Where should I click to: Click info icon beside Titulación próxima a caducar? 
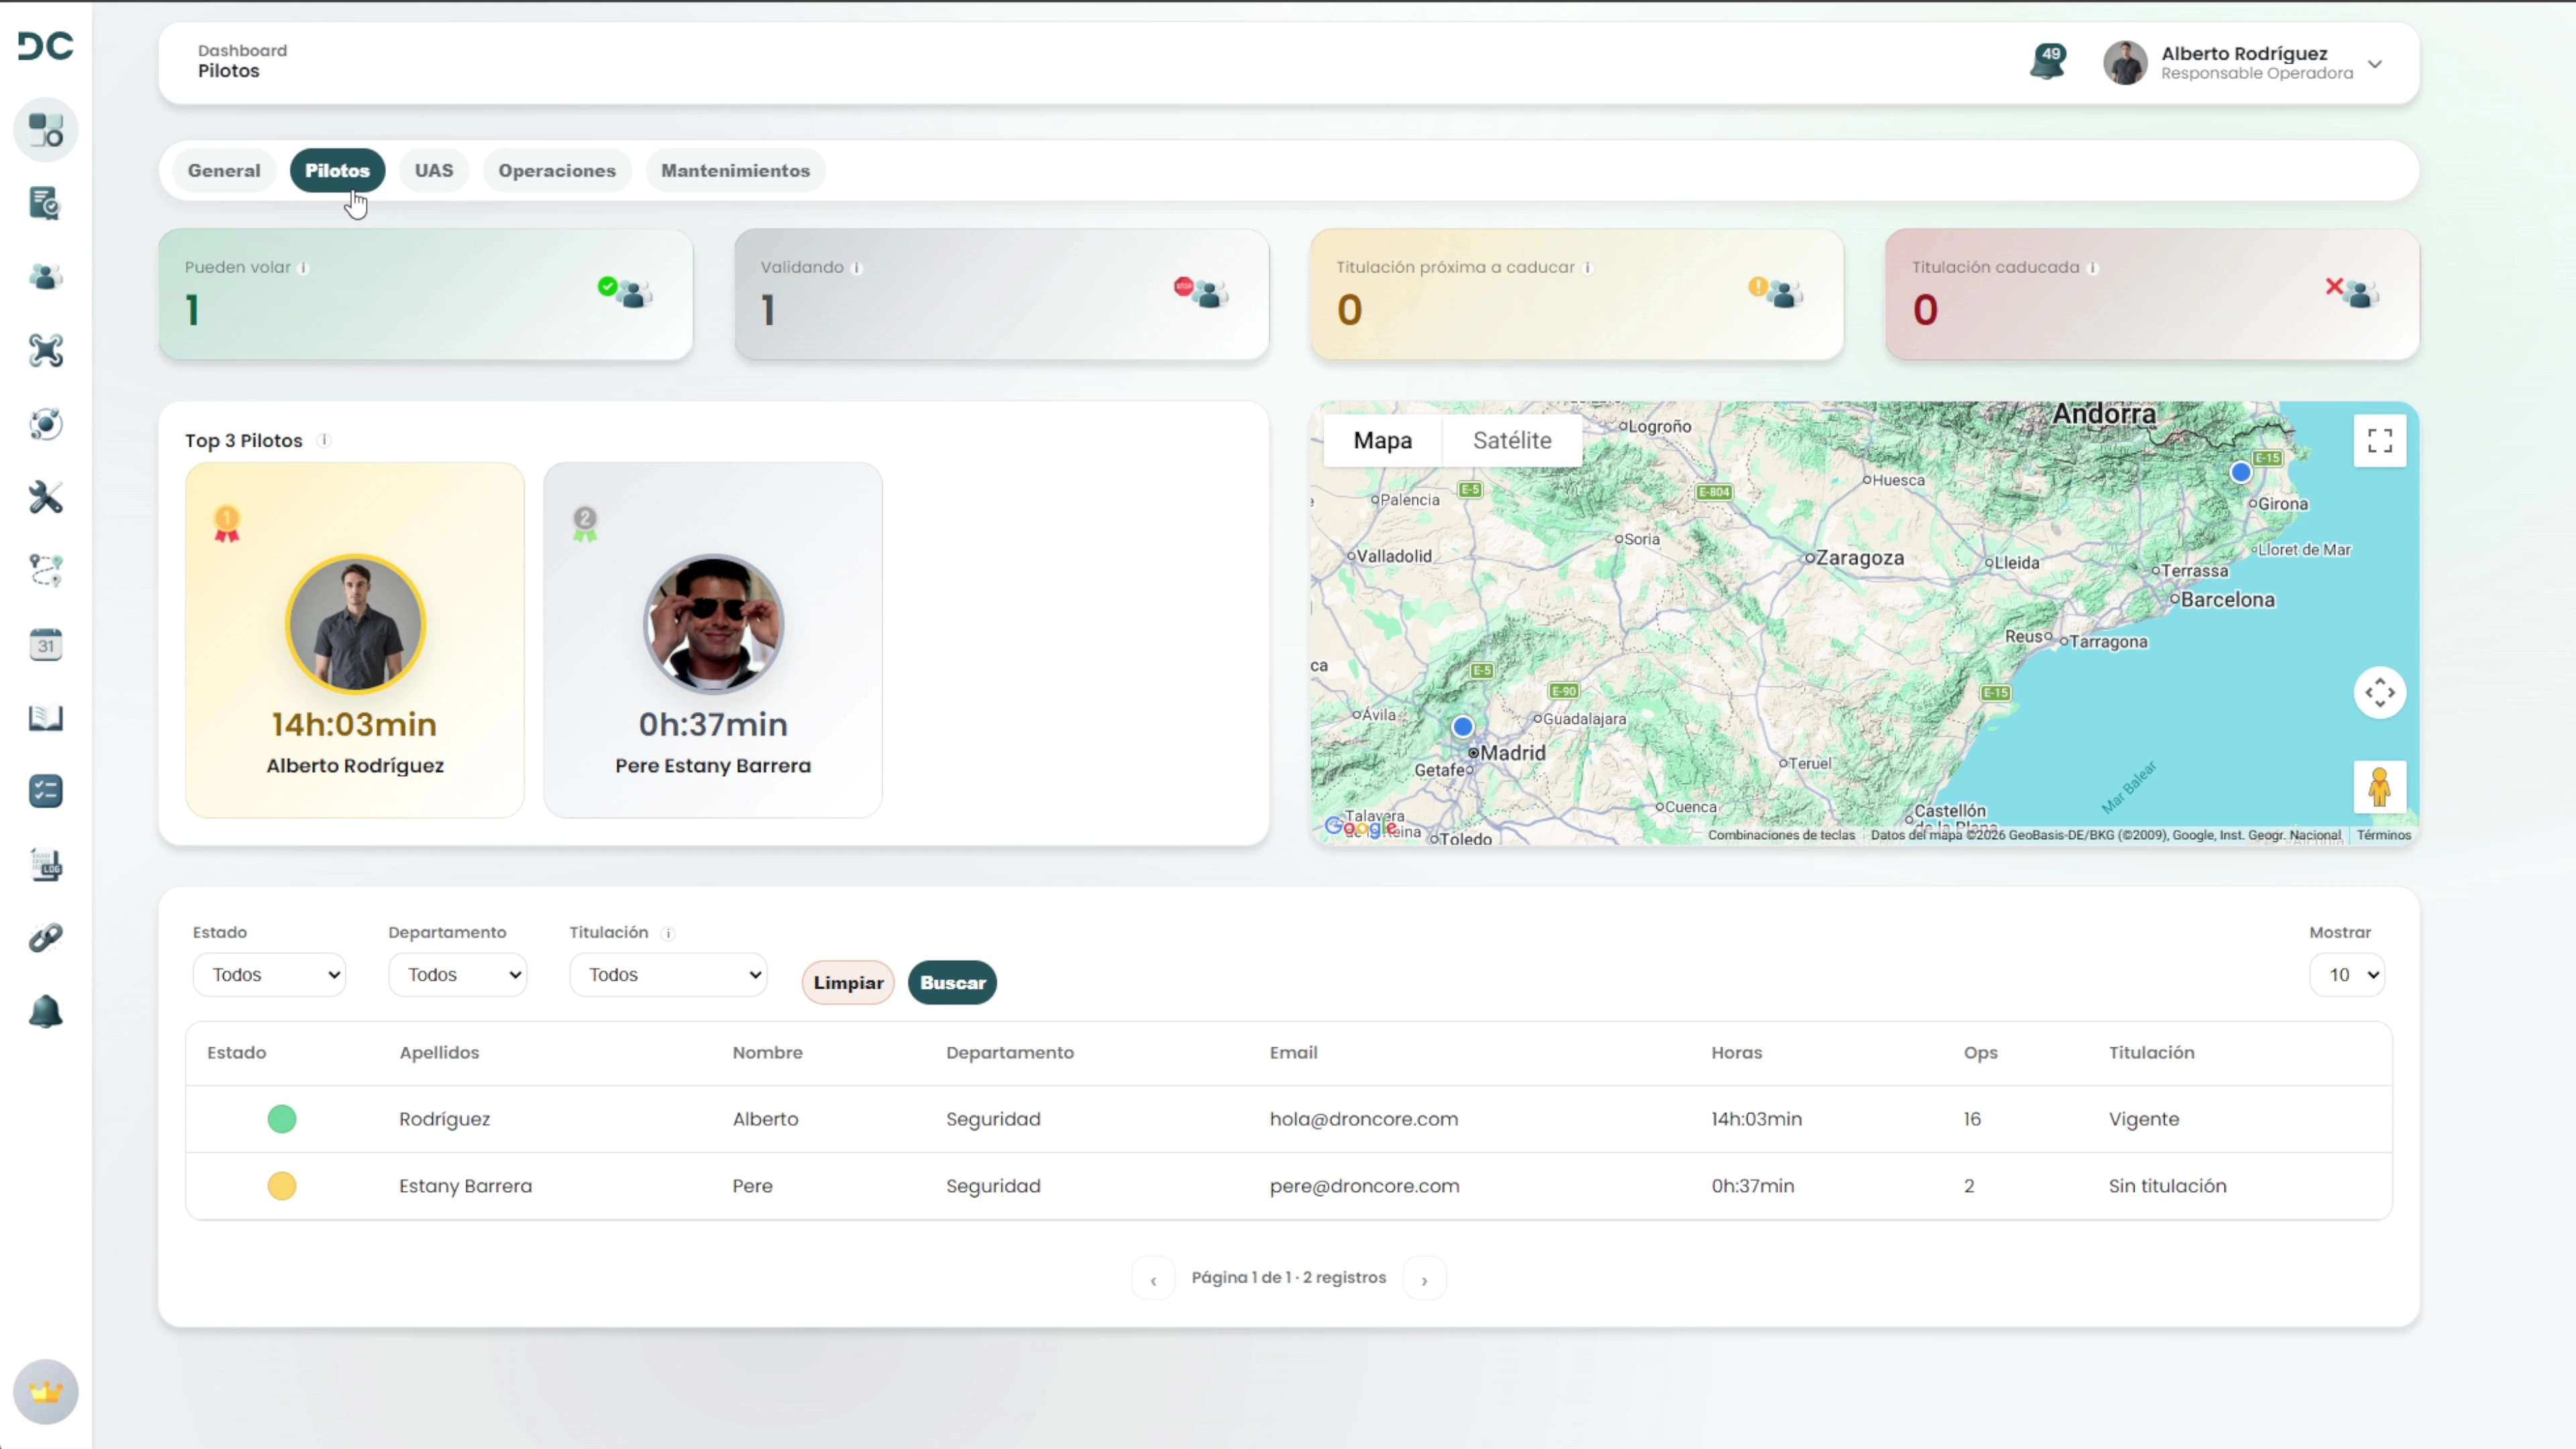(1588, 268)
